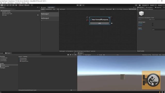
Task: Switch to the Navigation tab
Action: tap(149, 7)
